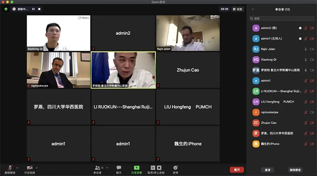
Task: Click the participants icon in bottom toolbar
Action: pos(97,168)
